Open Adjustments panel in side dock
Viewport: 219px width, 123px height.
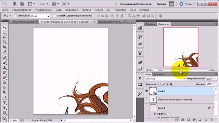140,78
